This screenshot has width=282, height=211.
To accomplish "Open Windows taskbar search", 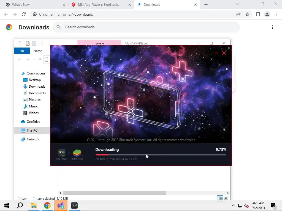I will (20, 206).
